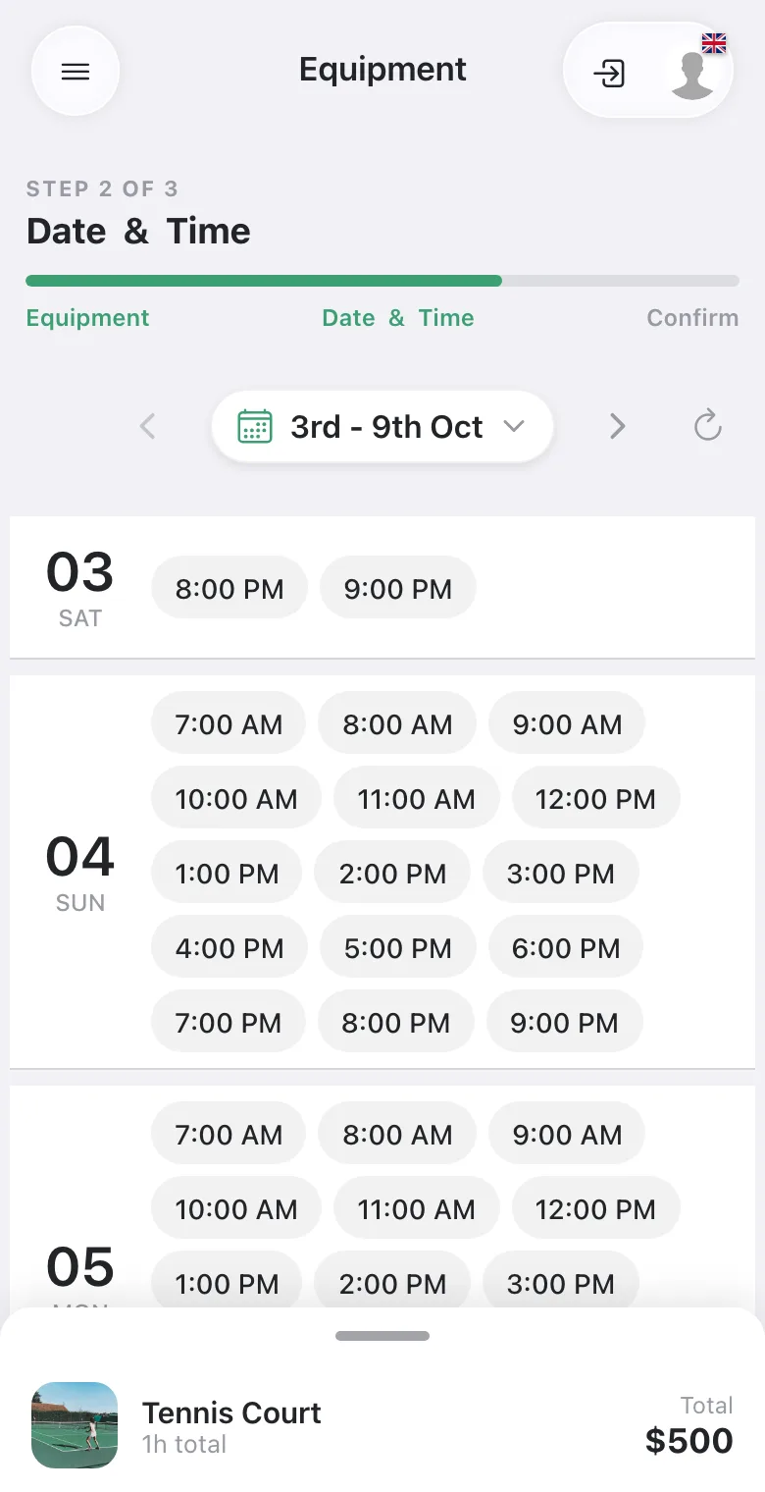Select the Confirm step tab

692,318
